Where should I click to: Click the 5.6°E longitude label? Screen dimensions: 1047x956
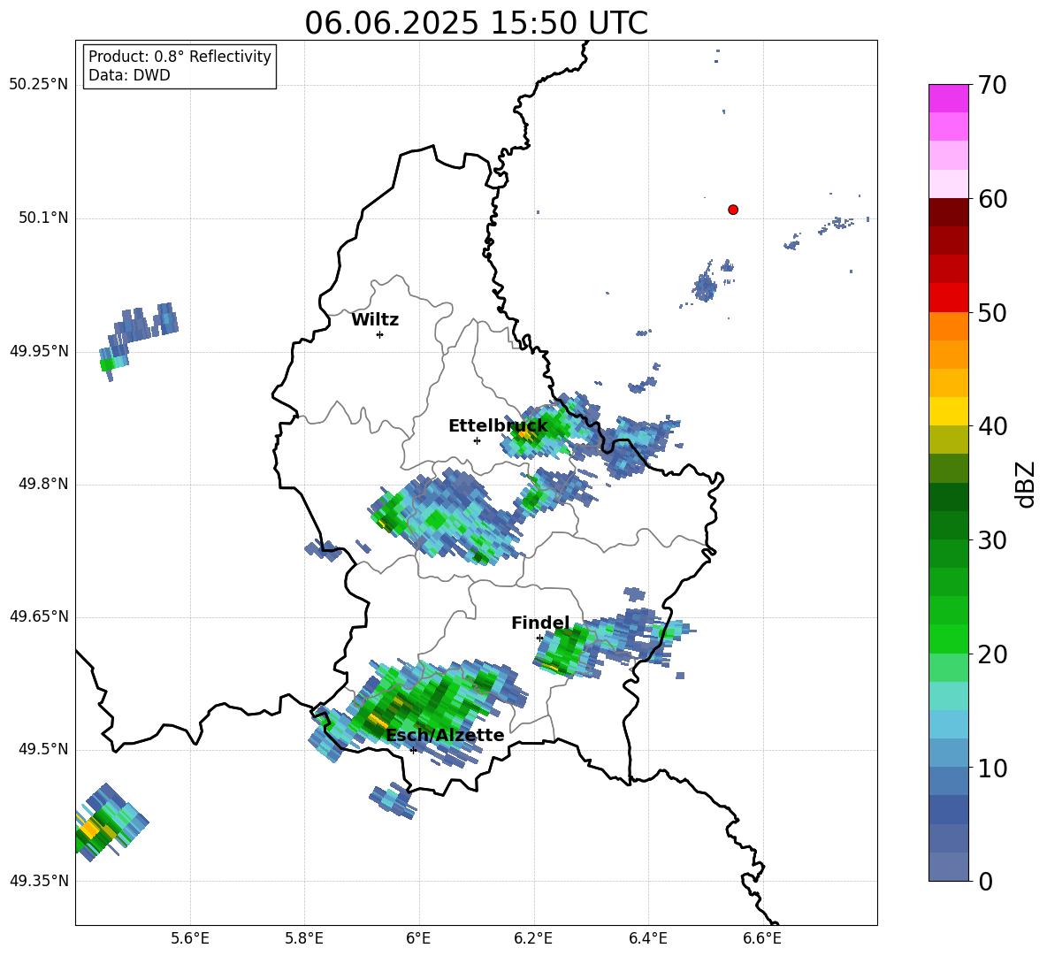coord(190,938)
